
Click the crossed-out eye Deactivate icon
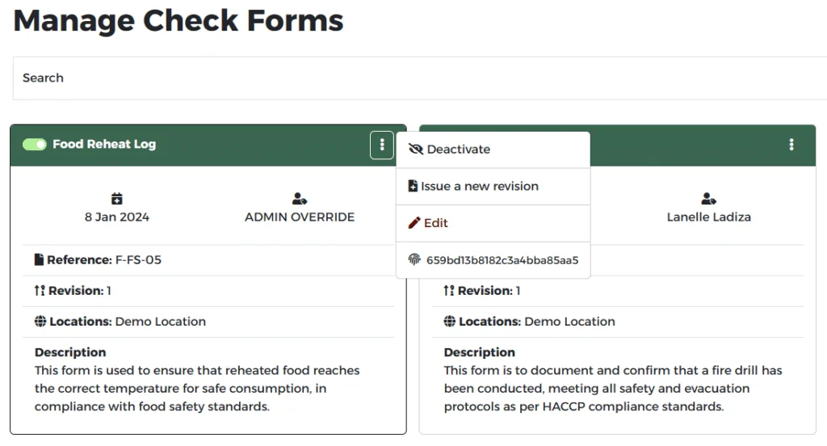pos(416,149)
